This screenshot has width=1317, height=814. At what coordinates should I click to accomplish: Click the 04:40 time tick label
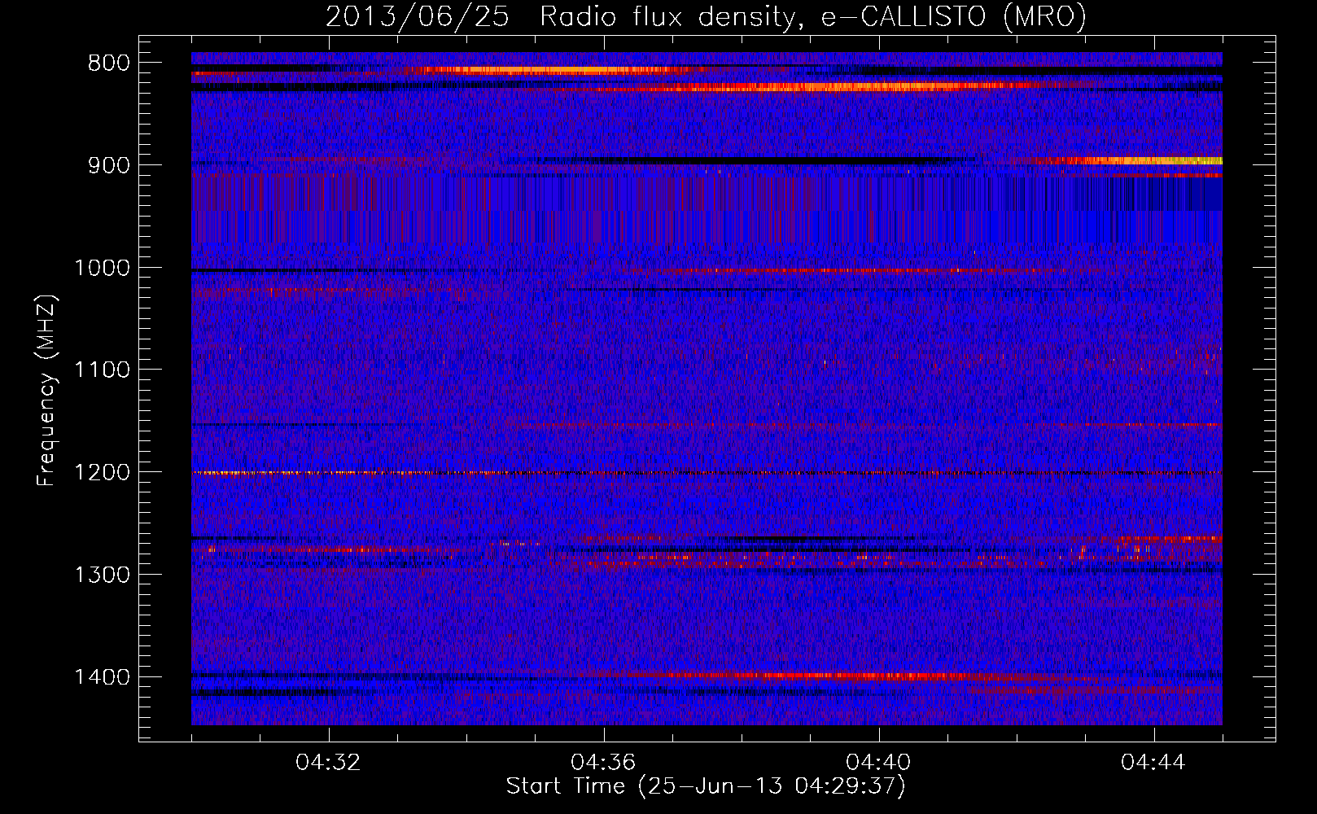click(x=879, y=763)
